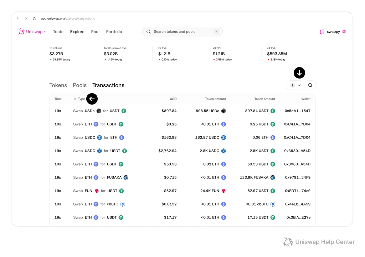Open the swappy account name
Image resolution: width=365 pixels, height=257 pixels.
[x=333, y=32]
